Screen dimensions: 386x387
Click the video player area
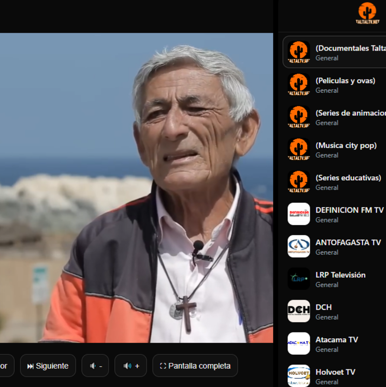(x=136, y=188)
